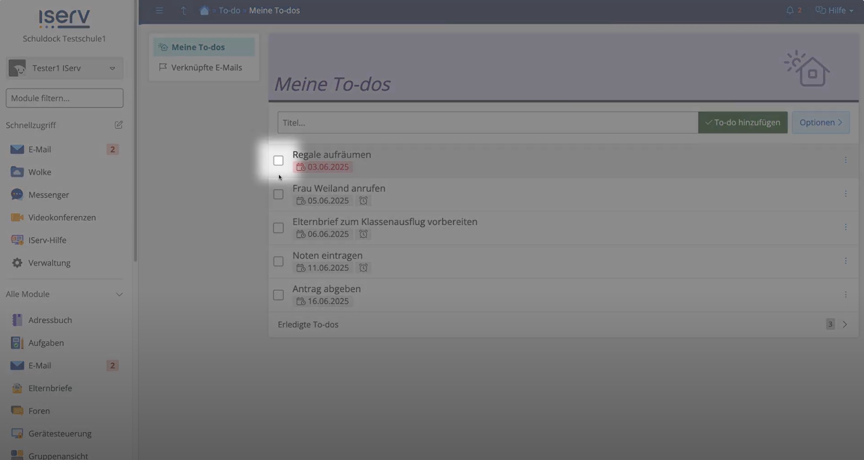Click the edit Schnellzugriff pencil icon
This screenshot has height=460, width=864.
click(x=118, y=125)
